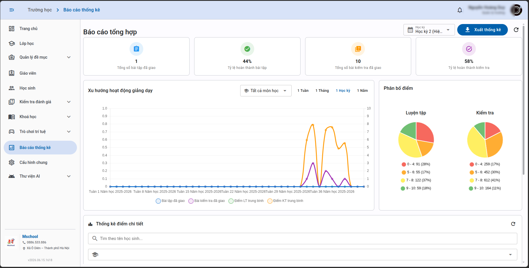
Task: Click the top refresh icon beside Xuất thống kê
Action: tap(516, 30)
